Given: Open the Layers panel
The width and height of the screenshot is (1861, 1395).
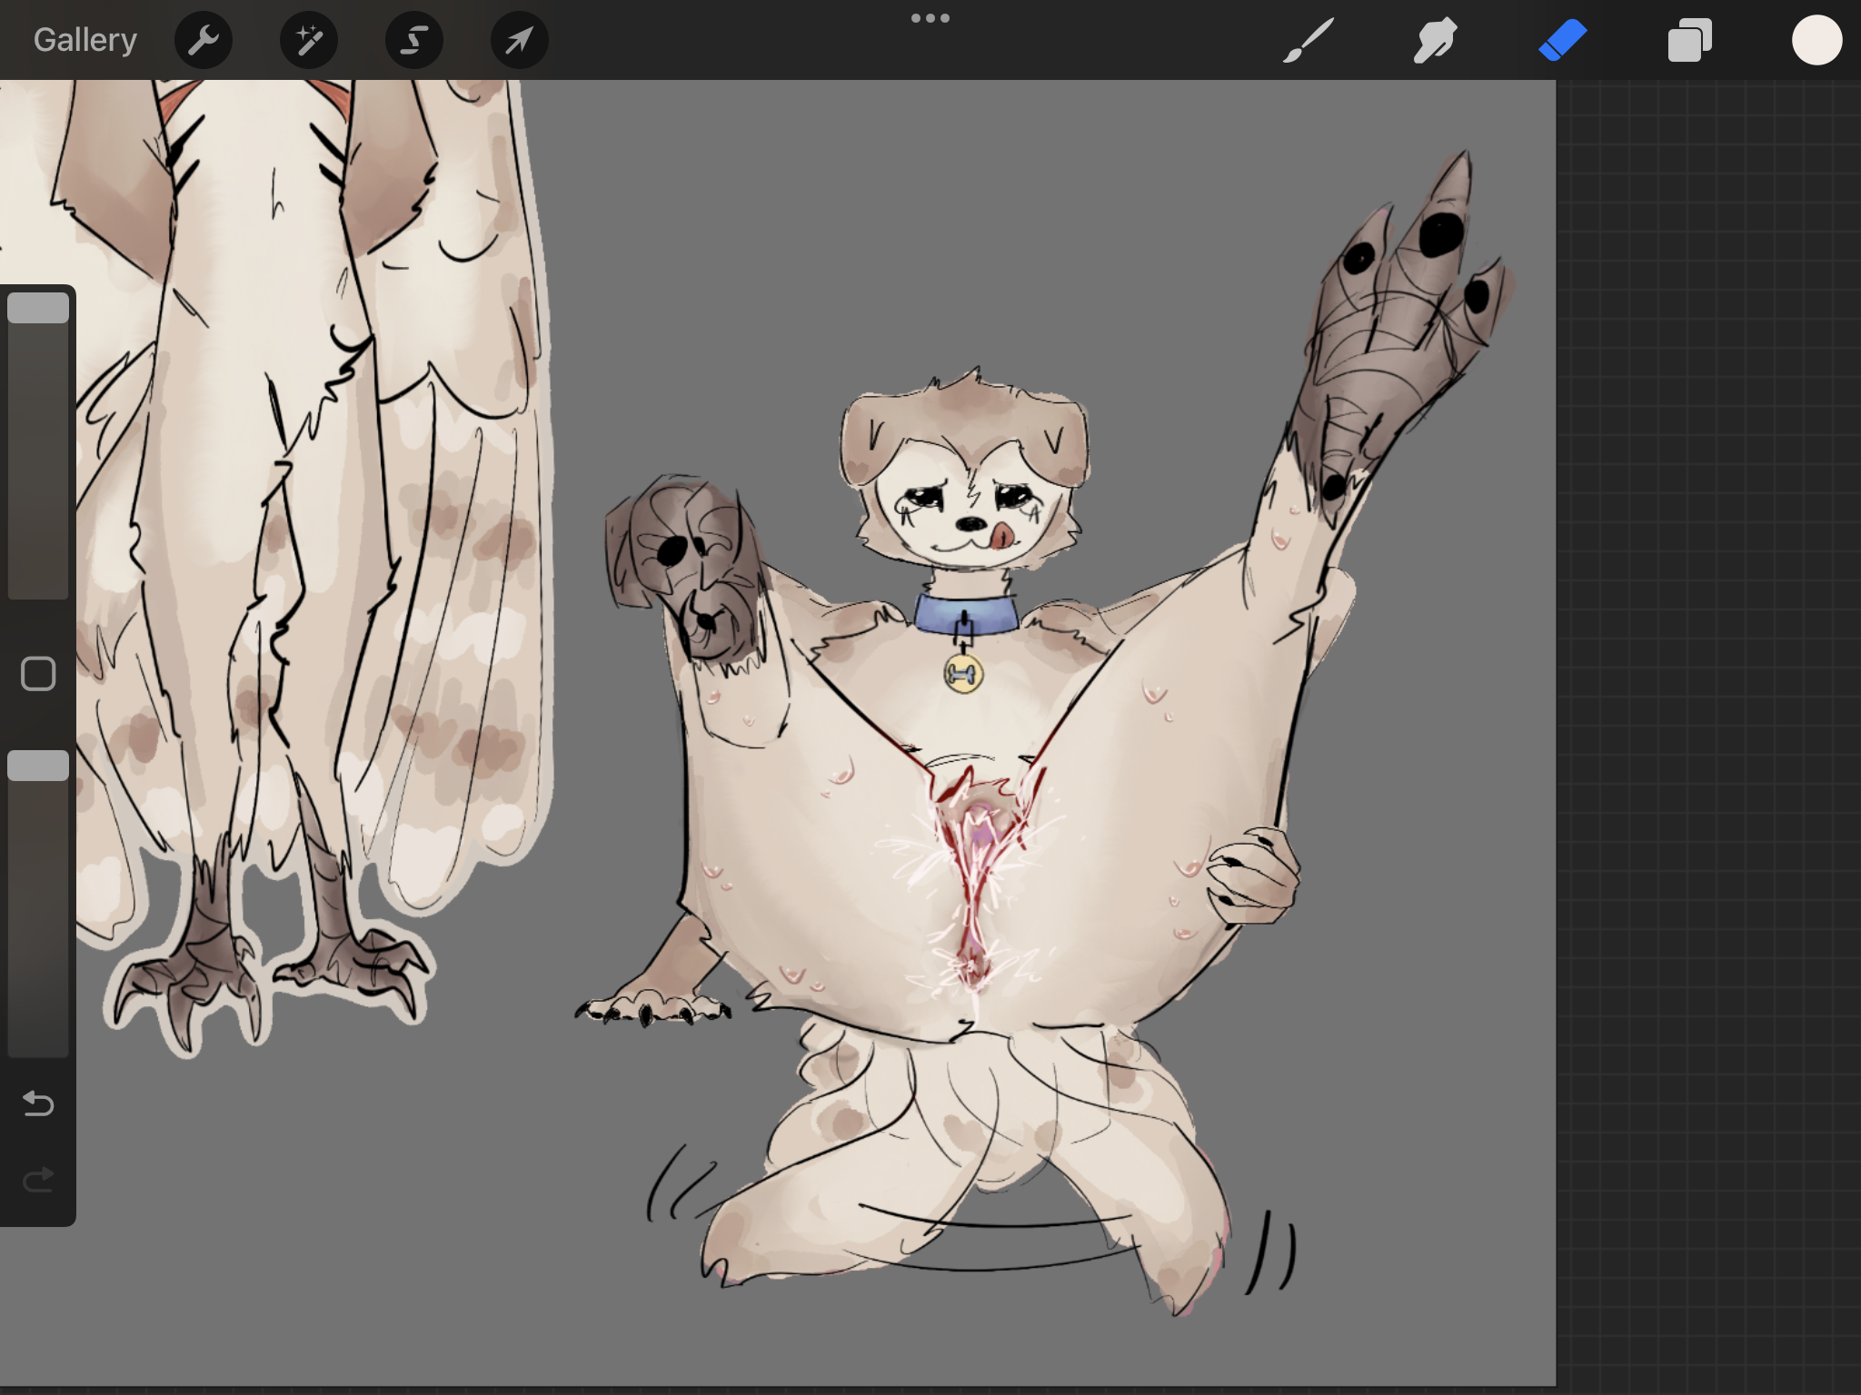Looking at the screenshot, I should (1689, 41).
